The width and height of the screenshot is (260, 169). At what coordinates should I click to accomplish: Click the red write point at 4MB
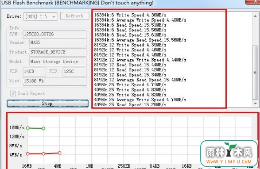pyautogui.click(x=59, y=153)
